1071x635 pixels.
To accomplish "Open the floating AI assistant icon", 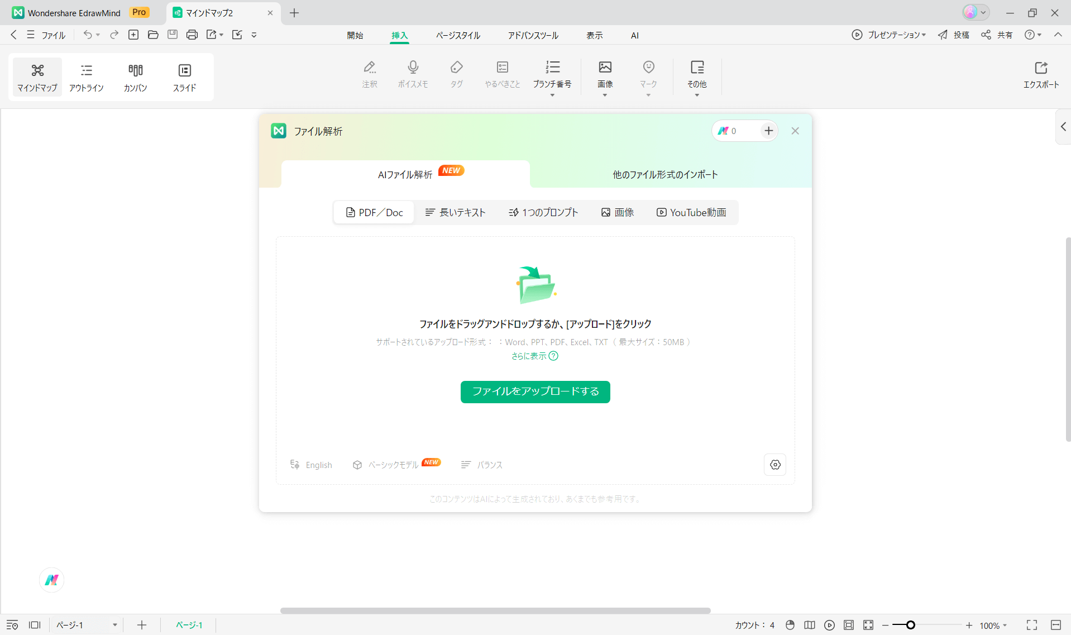I will pyautogui.click(x=52, y=580).
